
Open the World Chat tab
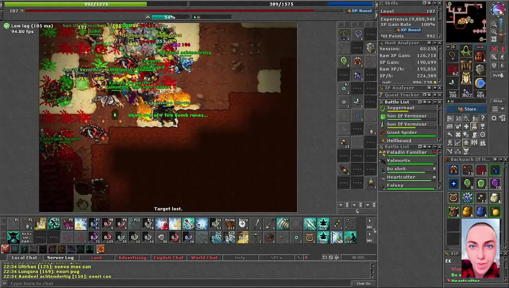click(204, 258)
